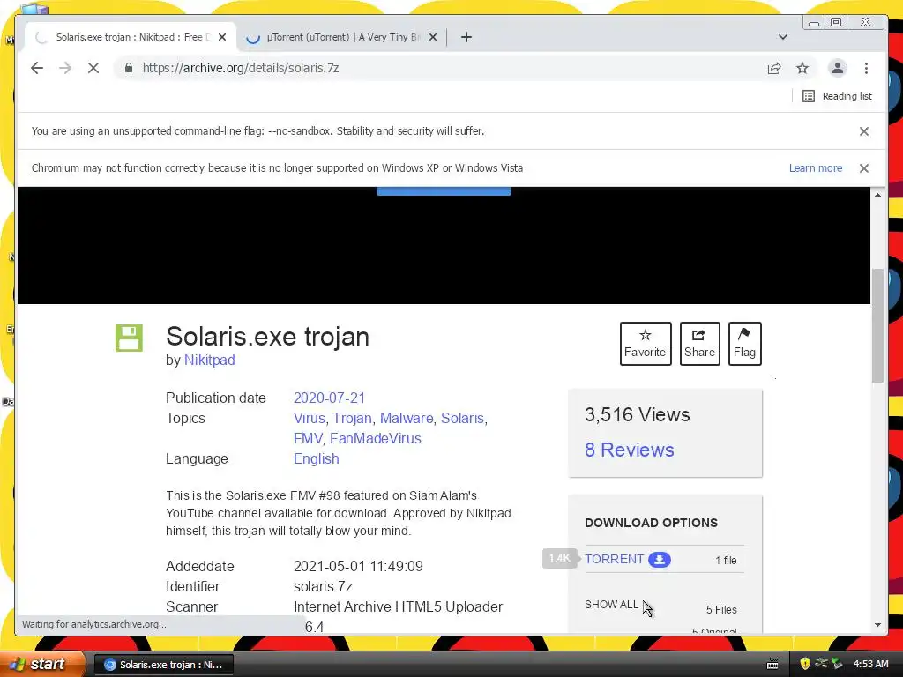Open the FMV topic link
The image size is (903, 677).
tap(308, 438)
